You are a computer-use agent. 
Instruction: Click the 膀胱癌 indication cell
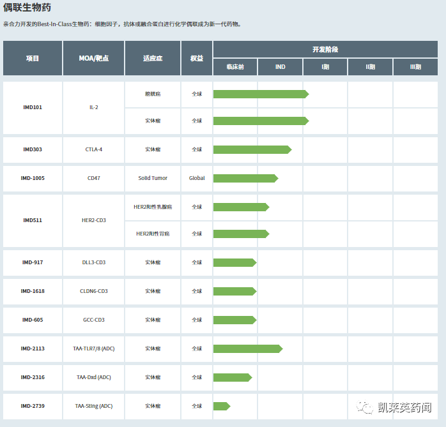pos(153,94)
